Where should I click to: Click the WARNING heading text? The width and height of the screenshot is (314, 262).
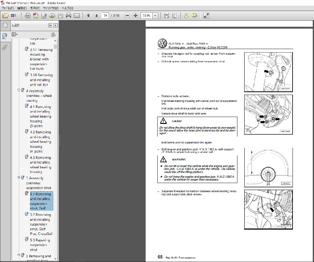click(179, 159)
